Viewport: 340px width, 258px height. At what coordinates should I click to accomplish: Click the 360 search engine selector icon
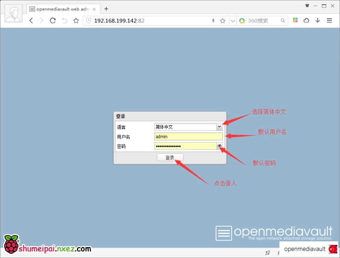pyautogui.click(x=242, y=20)
